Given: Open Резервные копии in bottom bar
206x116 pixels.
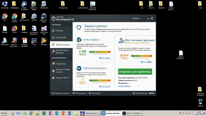Looking at the screenshot, I should tap(61, 93).
